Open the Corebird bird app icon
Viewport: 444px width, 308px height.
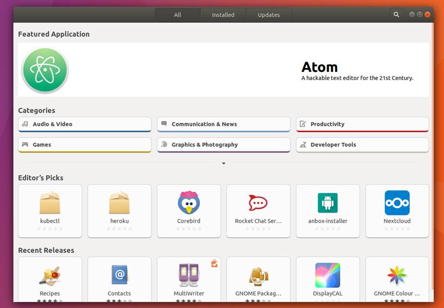click(x=189, y=202)
